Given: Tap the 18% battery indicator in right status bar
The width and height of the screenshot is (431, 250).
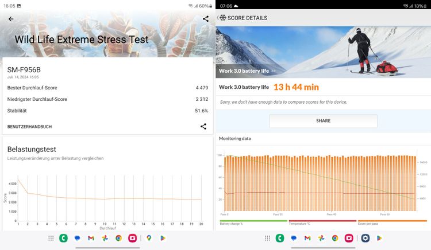Looking at the screenshot, I should (x=421, y=6).
